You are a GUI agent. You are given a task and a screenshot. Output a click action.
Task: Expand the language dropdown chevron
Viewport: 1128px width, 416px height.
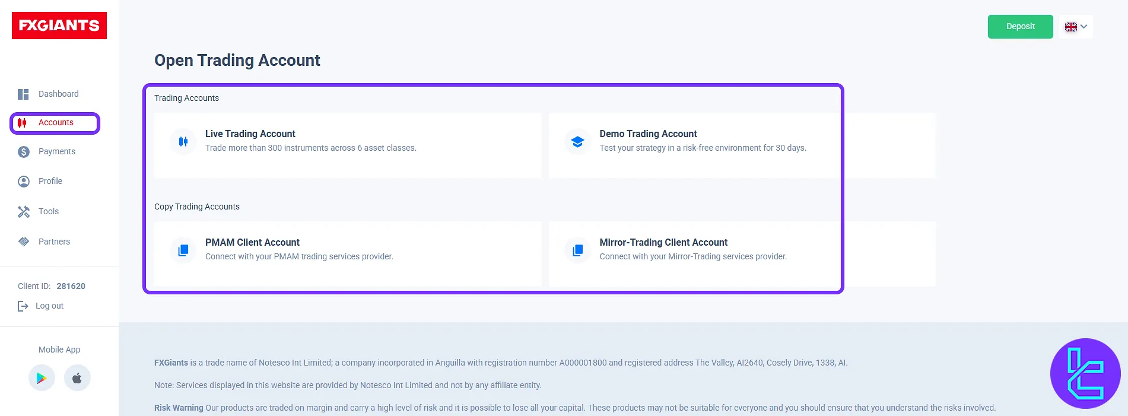(1083, 27)
